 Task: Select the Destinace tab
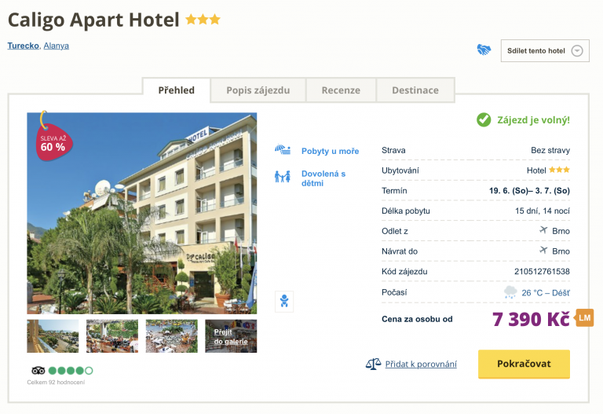[x=415, y=90]
